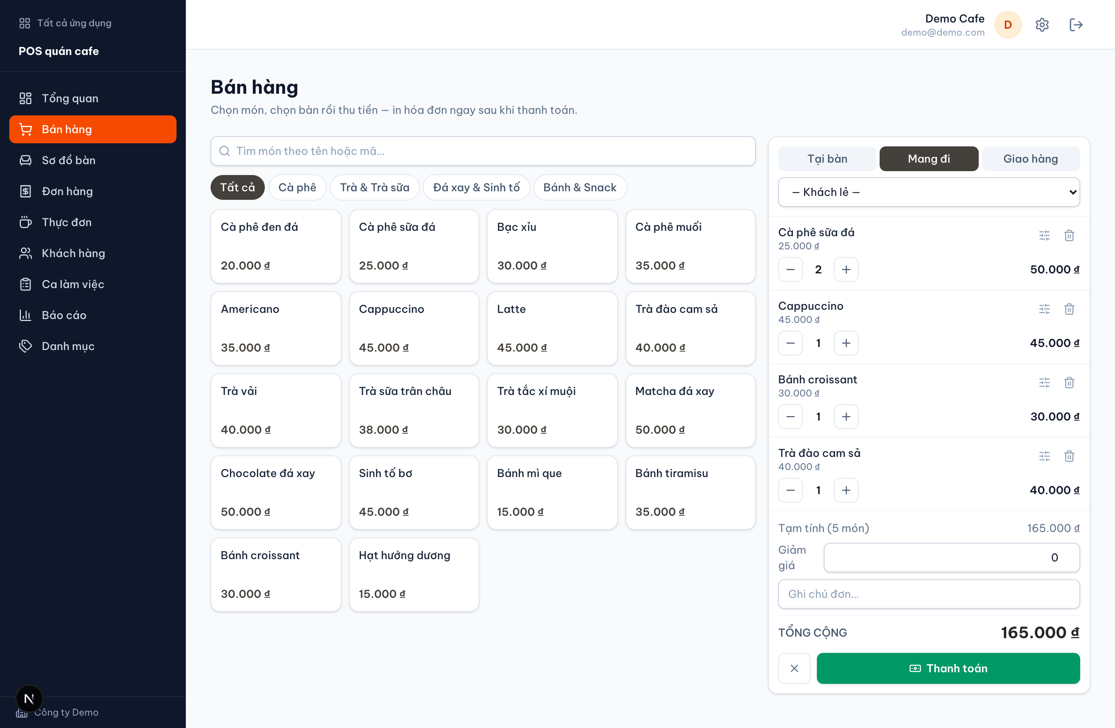
Task: Switch order type to Tại bàn
Action: [x=827, y=159]
